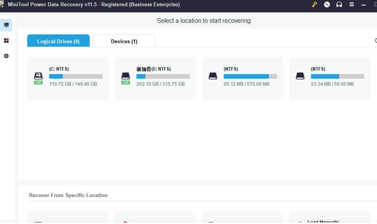The image size is (377, 224).
Task: Open the Load Manually option
Action: [323, 221]
